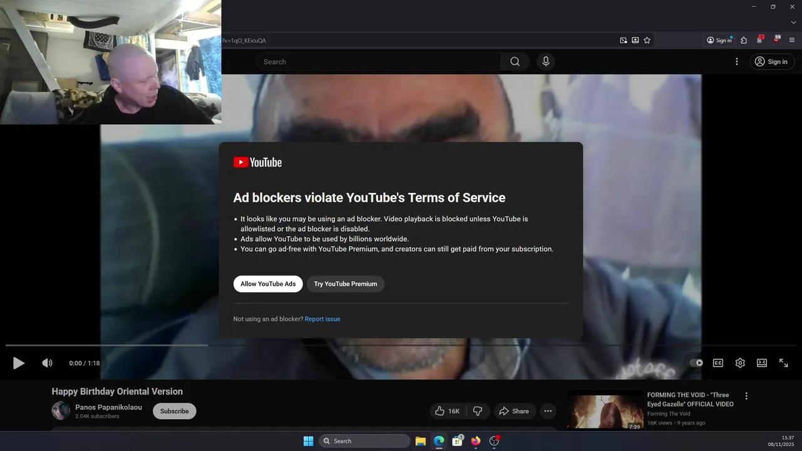Start voice search with the microphone icon
802x451 pixels.
point(546,61)
